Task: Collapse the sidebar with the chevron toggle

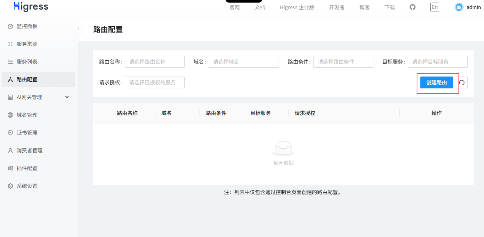Action: [x=78, y=28]
